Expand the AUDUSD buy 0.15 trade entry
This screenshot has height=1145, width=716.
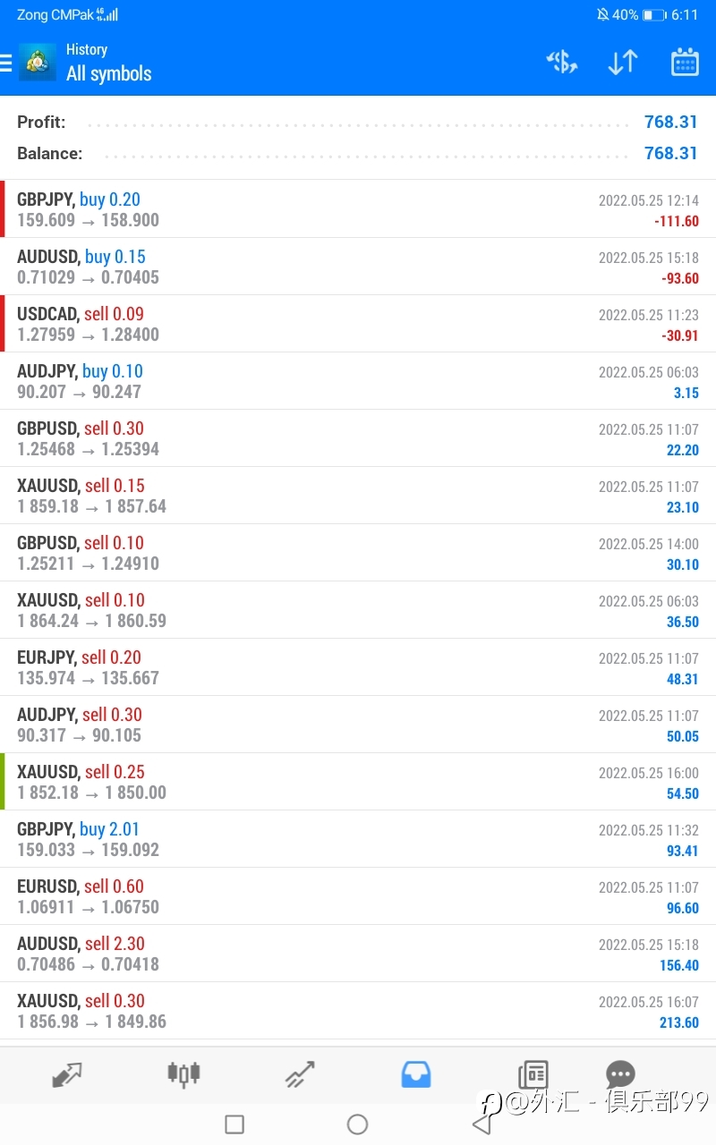[358, 267]
